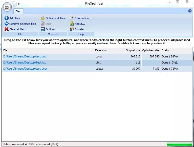Open the Test.txt file link
Viewport: 194px width, 147px height.
click(25, 62)
